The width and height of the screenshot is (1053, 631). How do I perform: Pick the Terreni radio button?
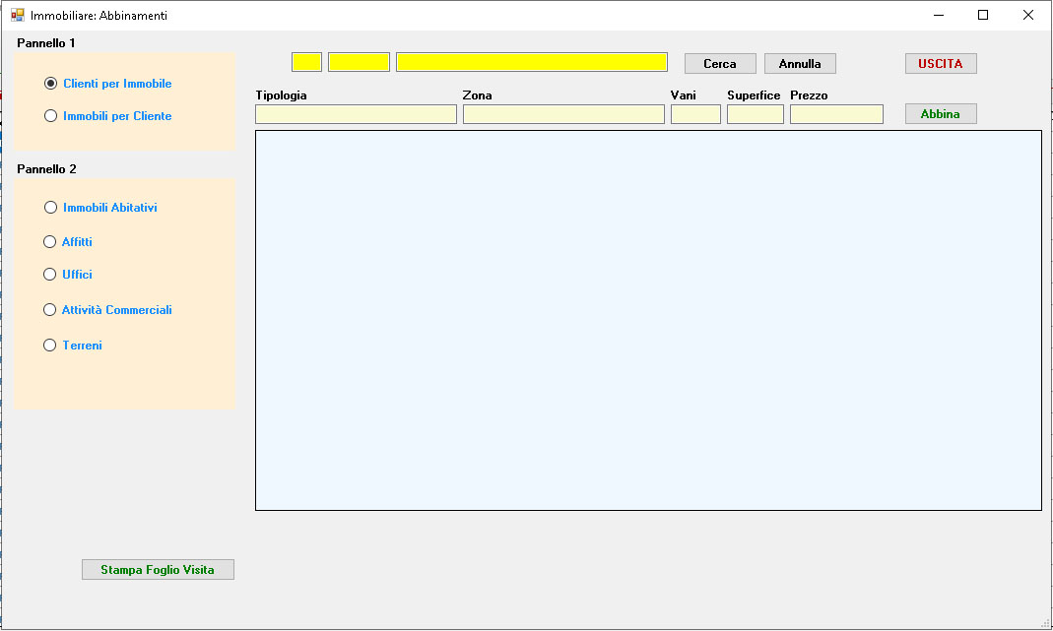[50, 346]
